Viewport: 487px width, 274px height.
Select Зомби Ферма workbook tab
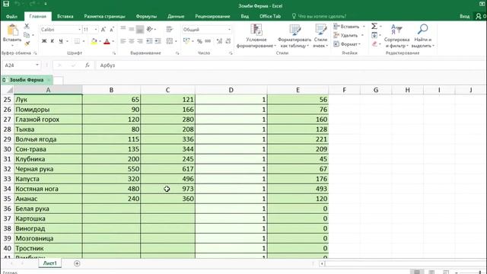coord(27,80)
